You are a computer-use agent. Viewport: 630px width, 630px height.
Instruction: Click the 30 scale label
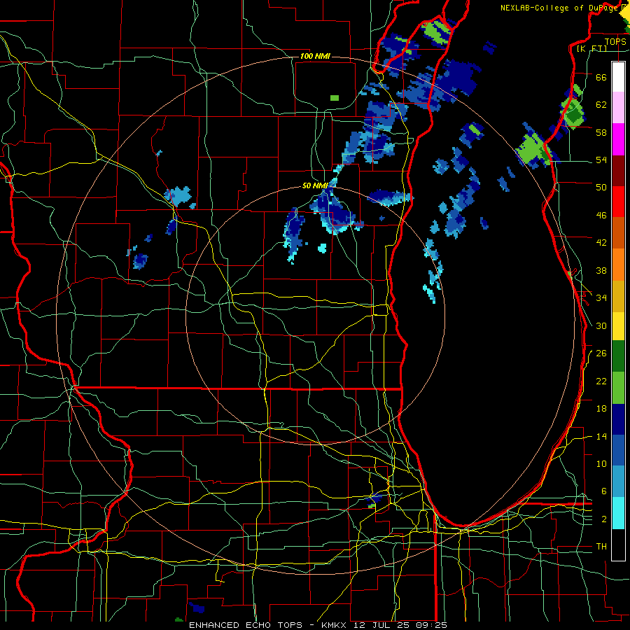(x=601, y=325)
